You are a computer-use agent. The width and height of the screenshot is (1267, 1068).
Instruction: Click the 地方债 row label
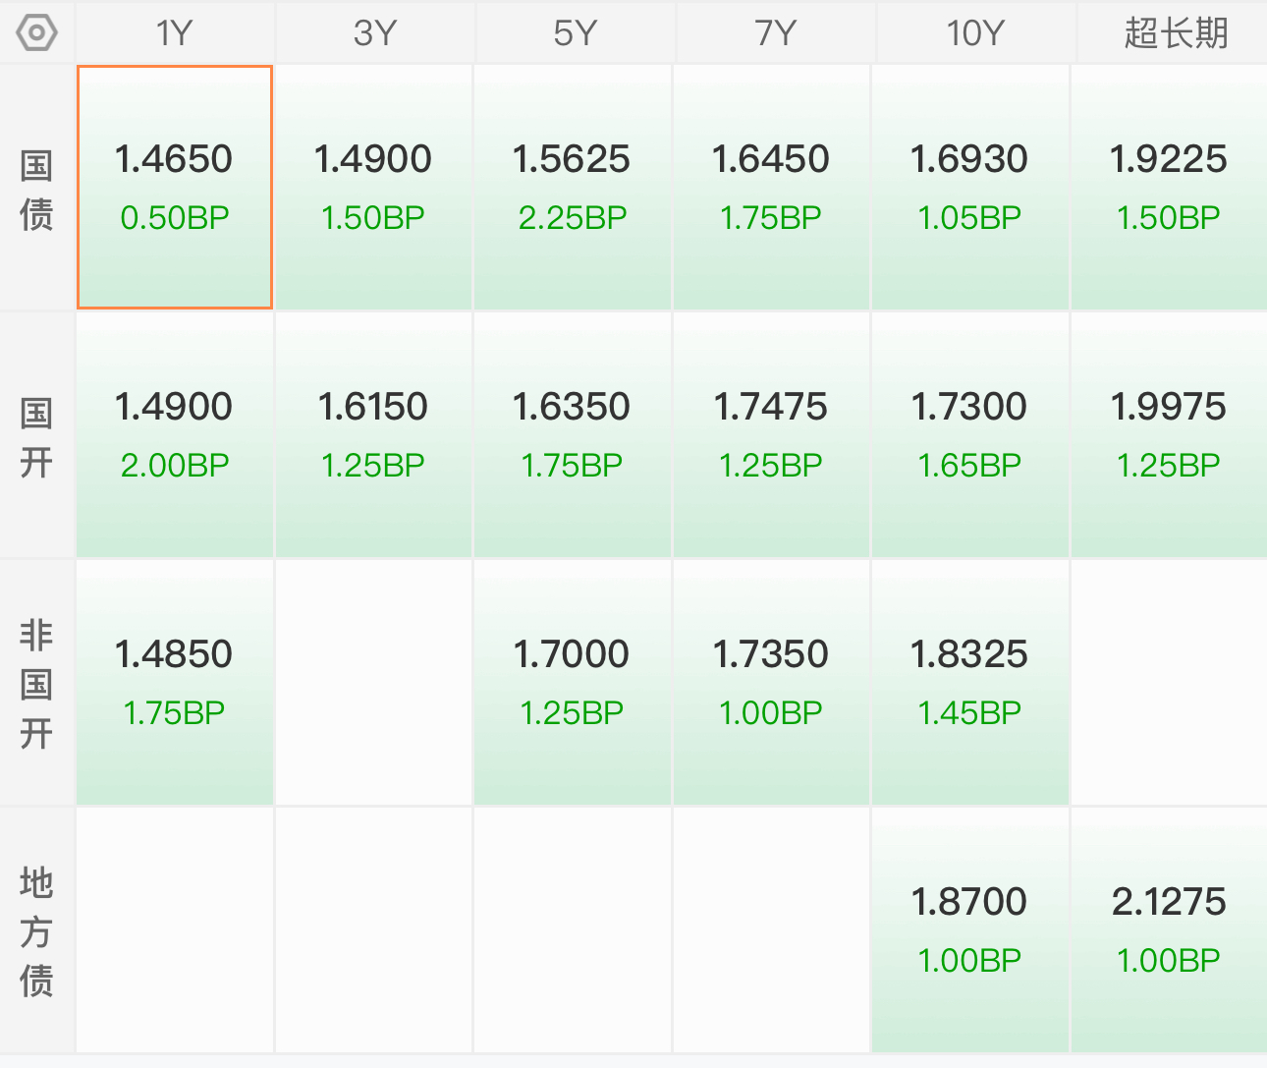click(36, 930)
